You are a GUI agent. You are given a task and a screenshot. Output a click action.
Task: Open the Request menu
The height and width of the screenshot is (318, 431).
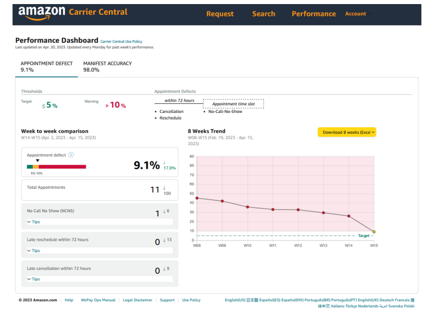[220, 14]
